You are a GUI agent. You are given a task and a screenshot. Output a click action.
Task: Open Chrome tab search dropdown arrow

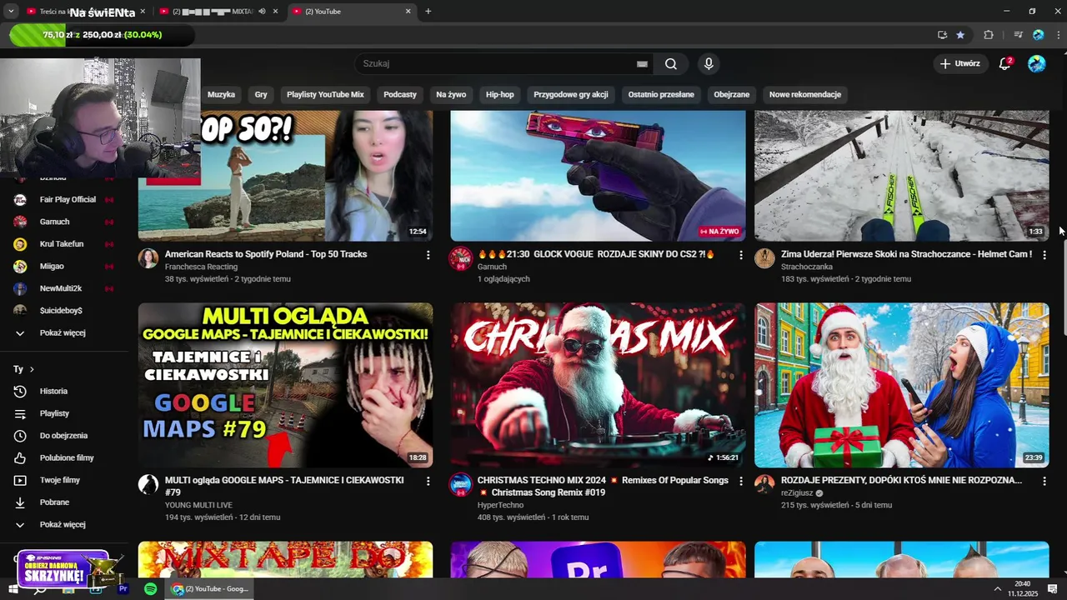[11, 12]
